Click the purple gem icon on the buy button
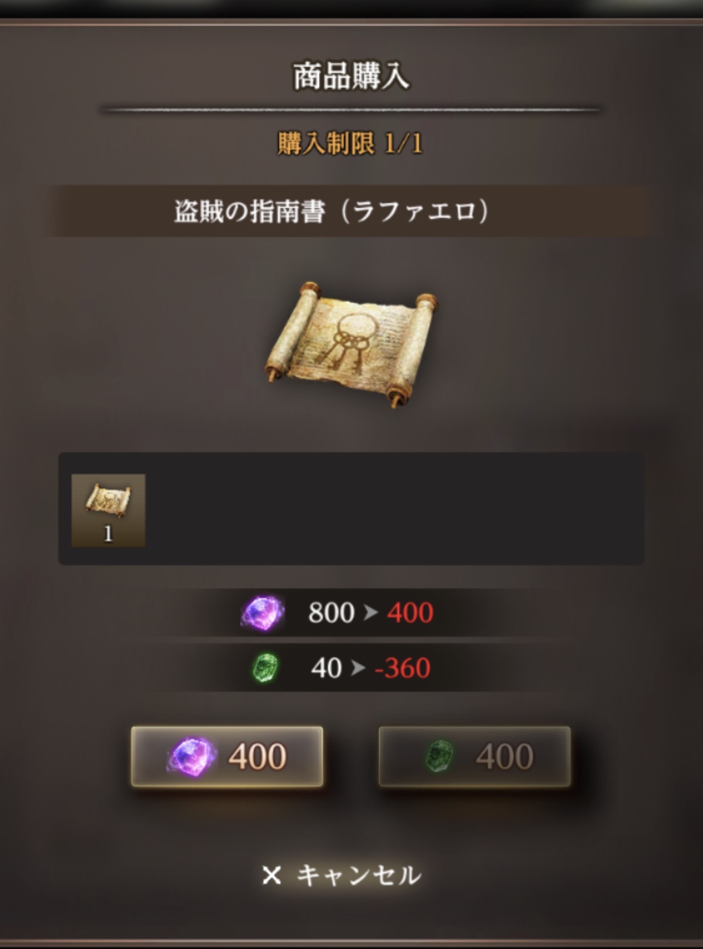 tap(190, 756)
